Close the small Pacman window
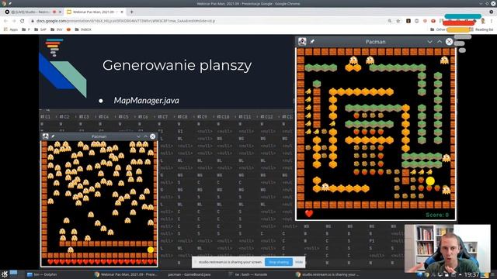The image size is (497, 279). (153, 136)
